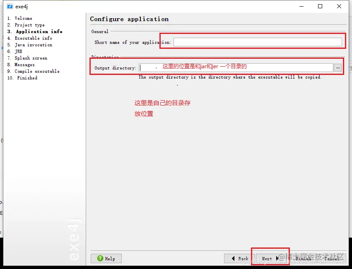Click into the Output directory field
Image resolution: width=352 pixels, height=269 pixels.
(x=236, y=67)
